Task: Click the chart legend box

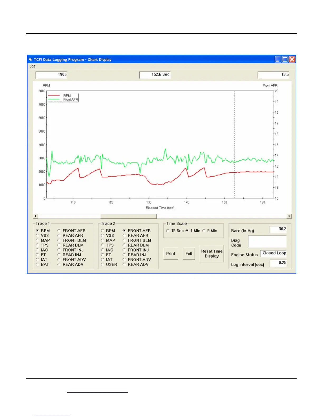Action: pyautogui.click(x=63, y=97)
